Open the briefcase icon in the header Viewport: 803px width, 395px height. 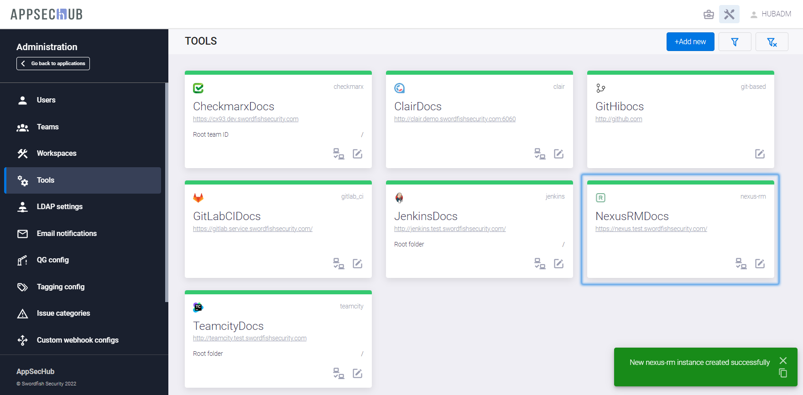pos(709,14)
